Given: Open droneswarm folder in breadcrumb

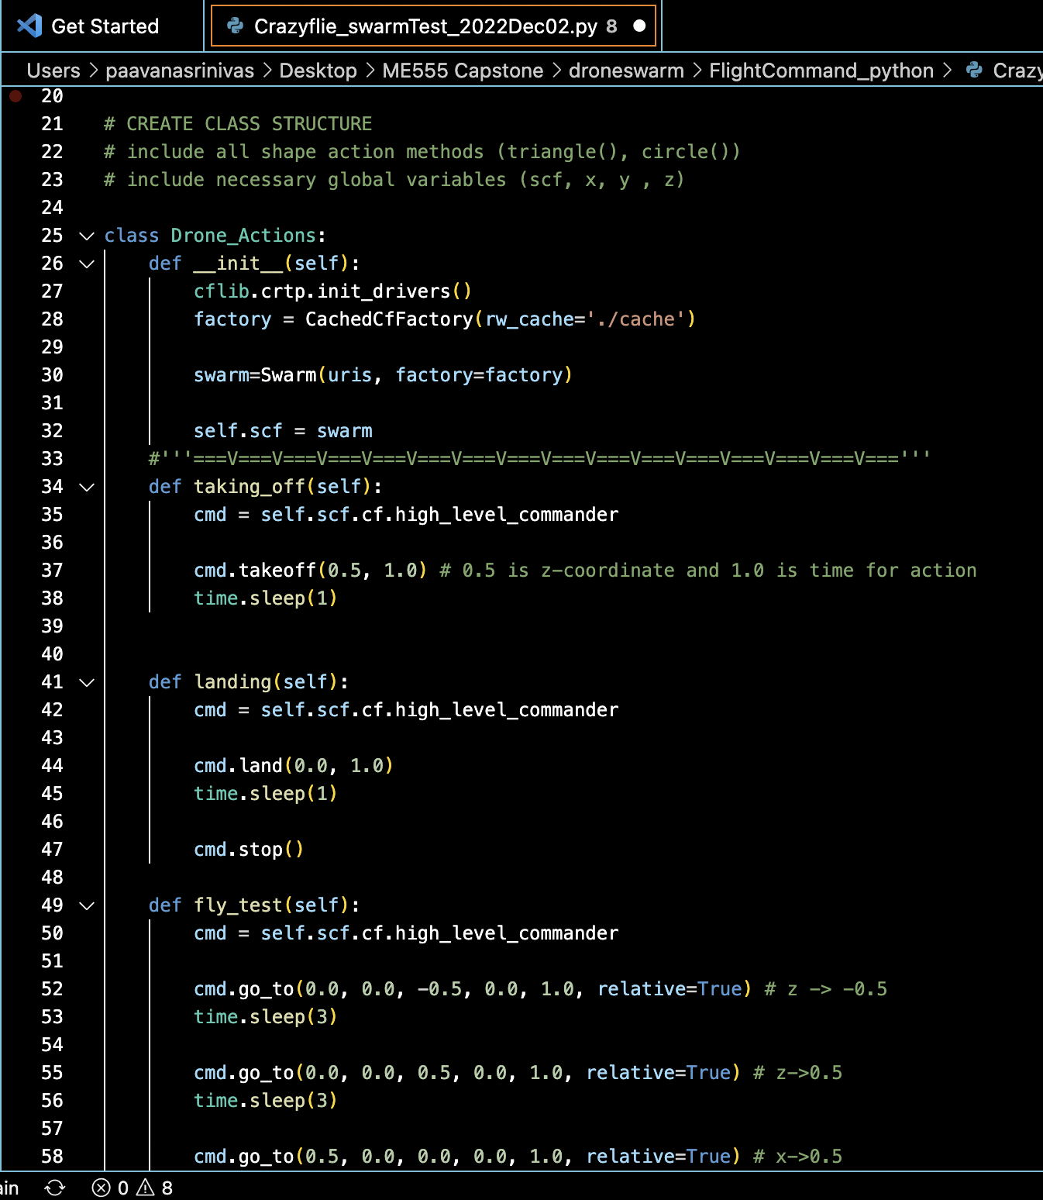Looking at the screenshot, I should pos(626,71).
